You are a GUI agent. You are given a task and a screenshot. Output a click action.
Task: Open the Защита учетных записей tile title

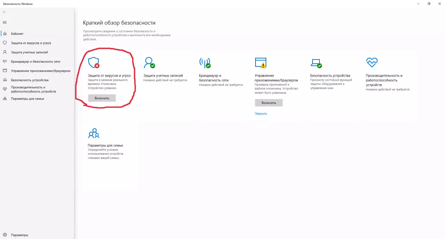coord(163,75)
